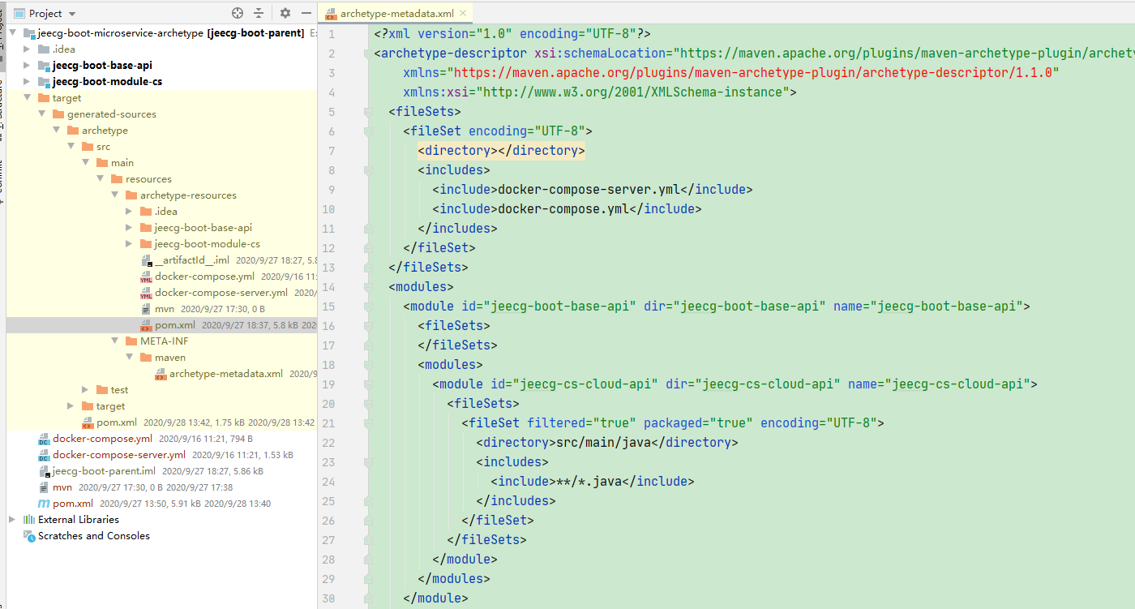Collapse the src folder

[x=71, y=147]
